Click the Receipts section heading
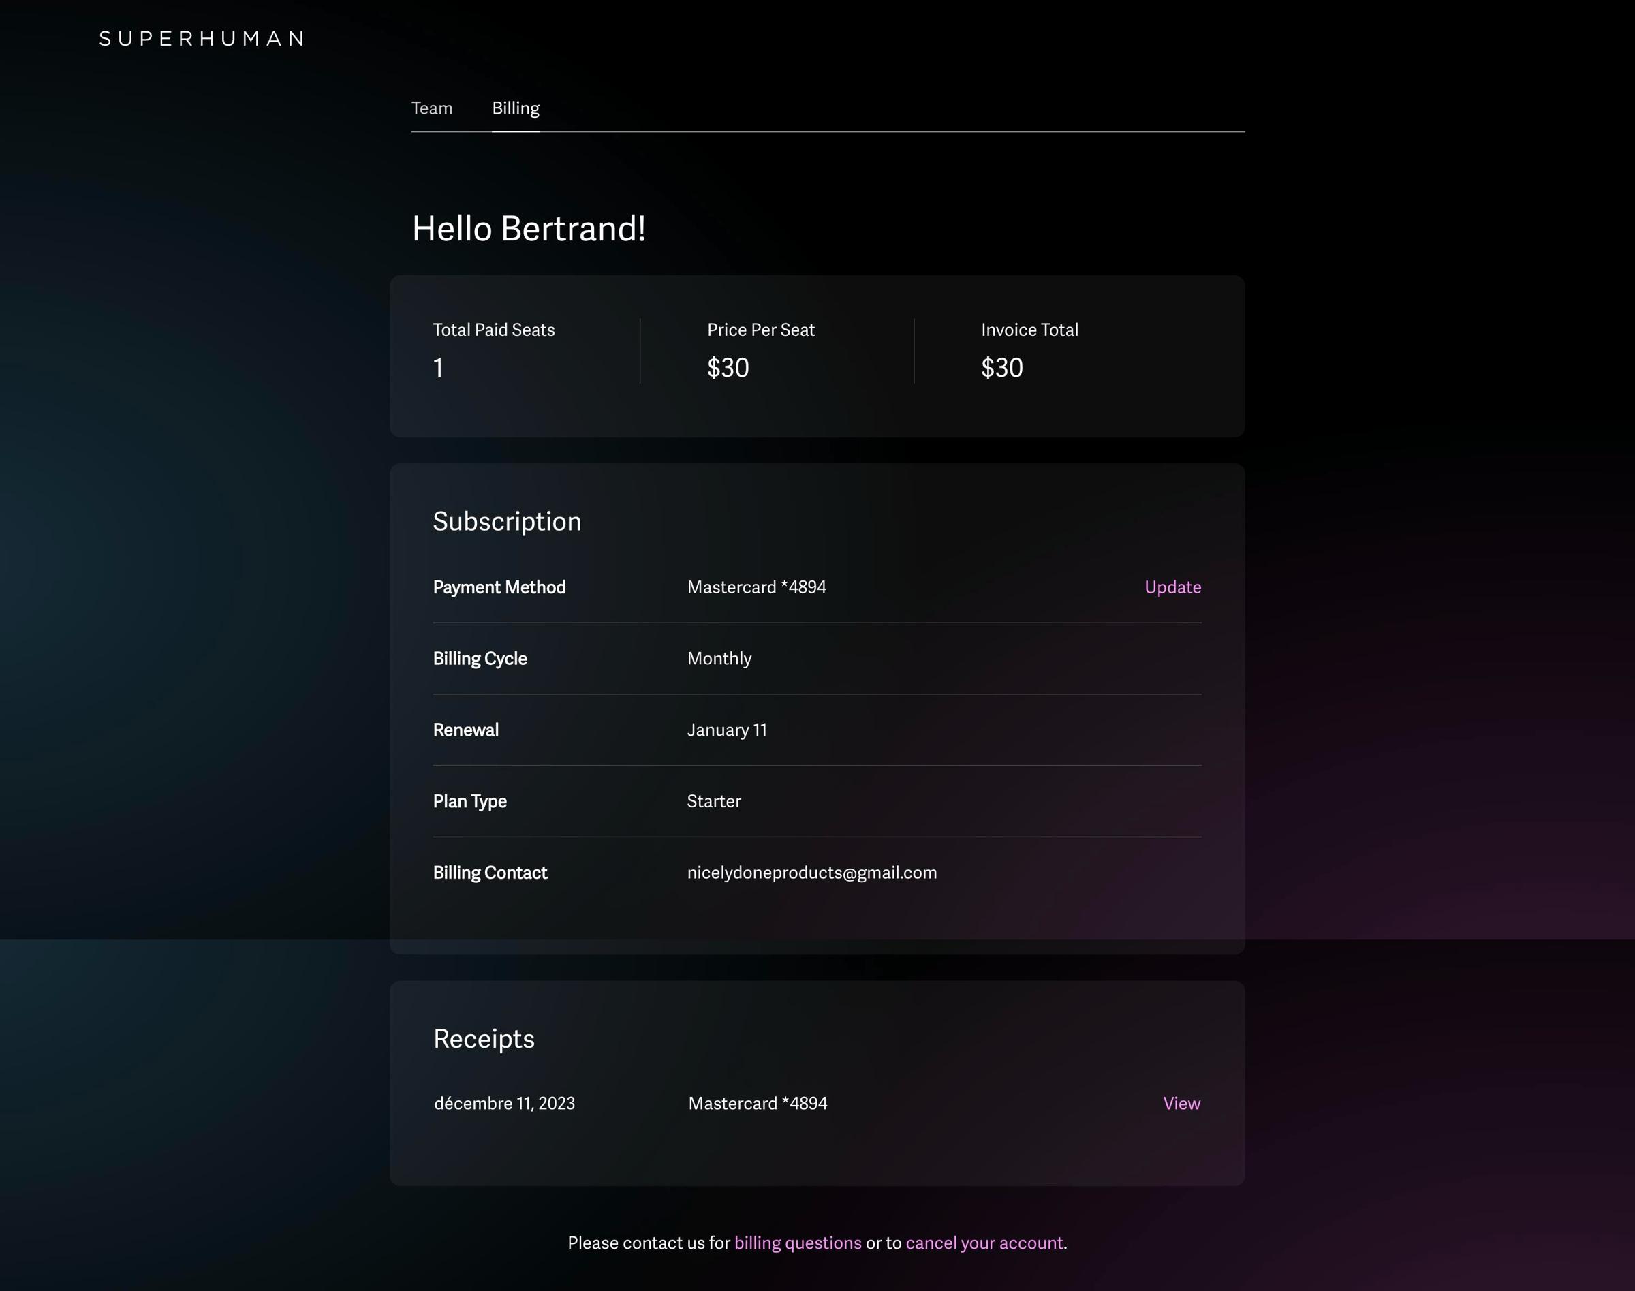The height and width of the screenshot is (1291, 1635). [484, 1038]
